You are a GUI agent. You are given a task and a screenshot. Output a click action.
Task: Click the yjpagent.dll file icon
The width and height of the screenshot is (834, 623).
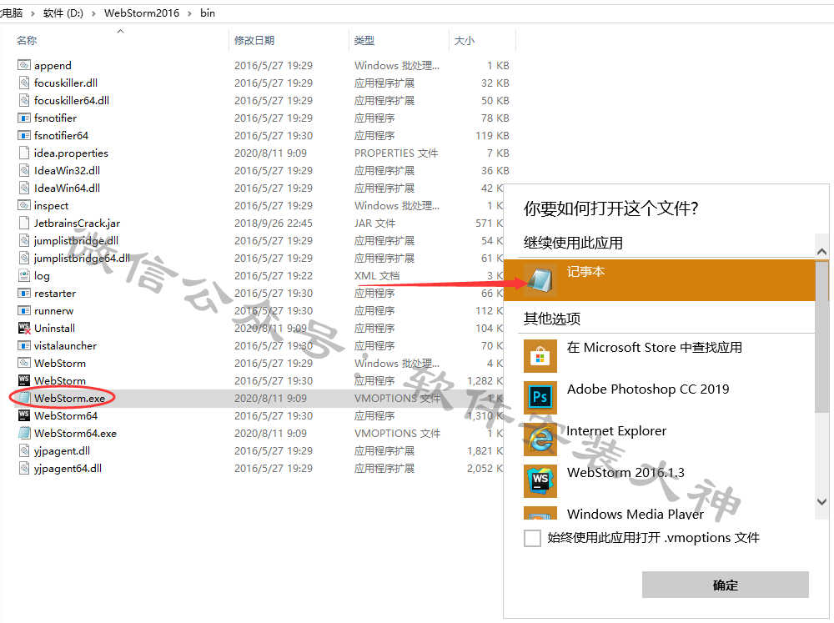click(x=24, y=451)
